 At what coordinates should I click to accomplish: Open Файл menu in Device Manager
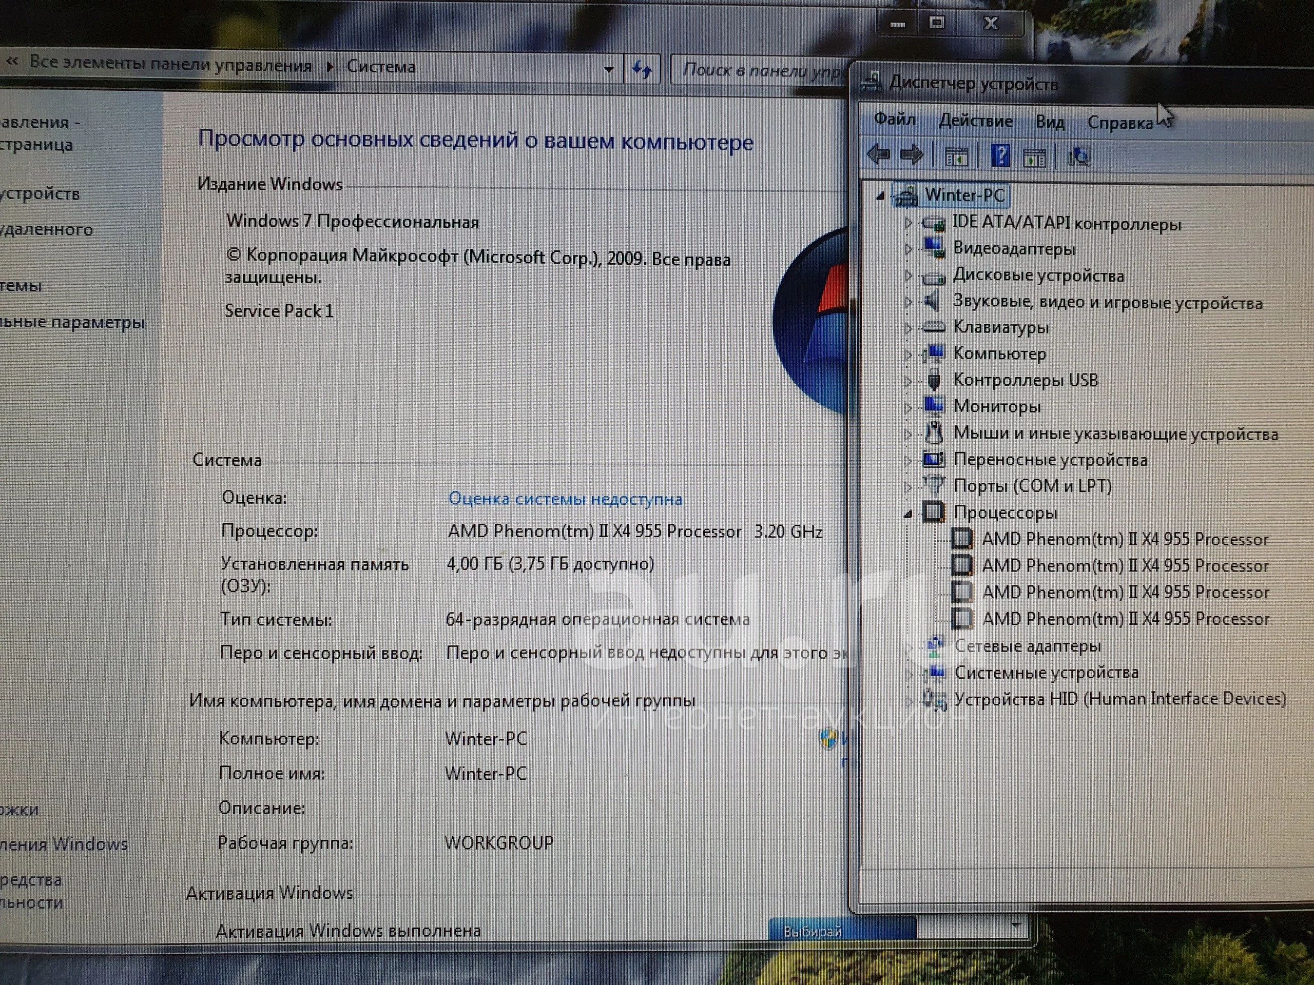click(x=894, y=120)
